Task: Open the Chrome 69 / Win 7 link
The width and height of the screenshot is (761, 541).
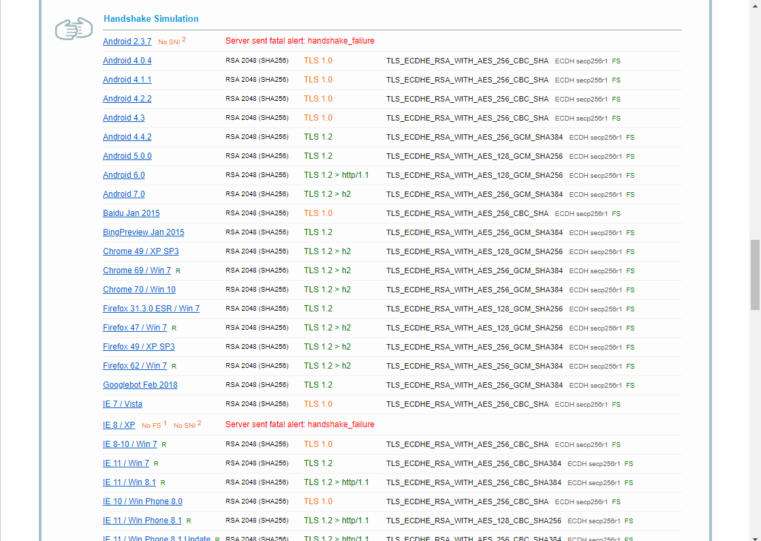Action: tap(137, 270)
